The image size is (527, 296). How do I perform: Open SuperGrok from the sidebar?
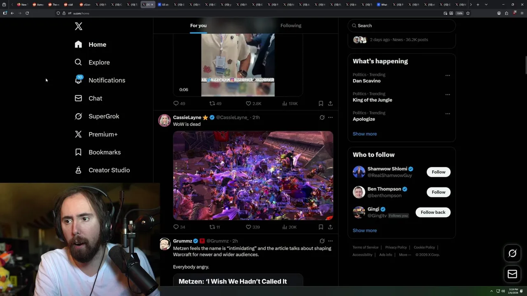coord(97,116)
